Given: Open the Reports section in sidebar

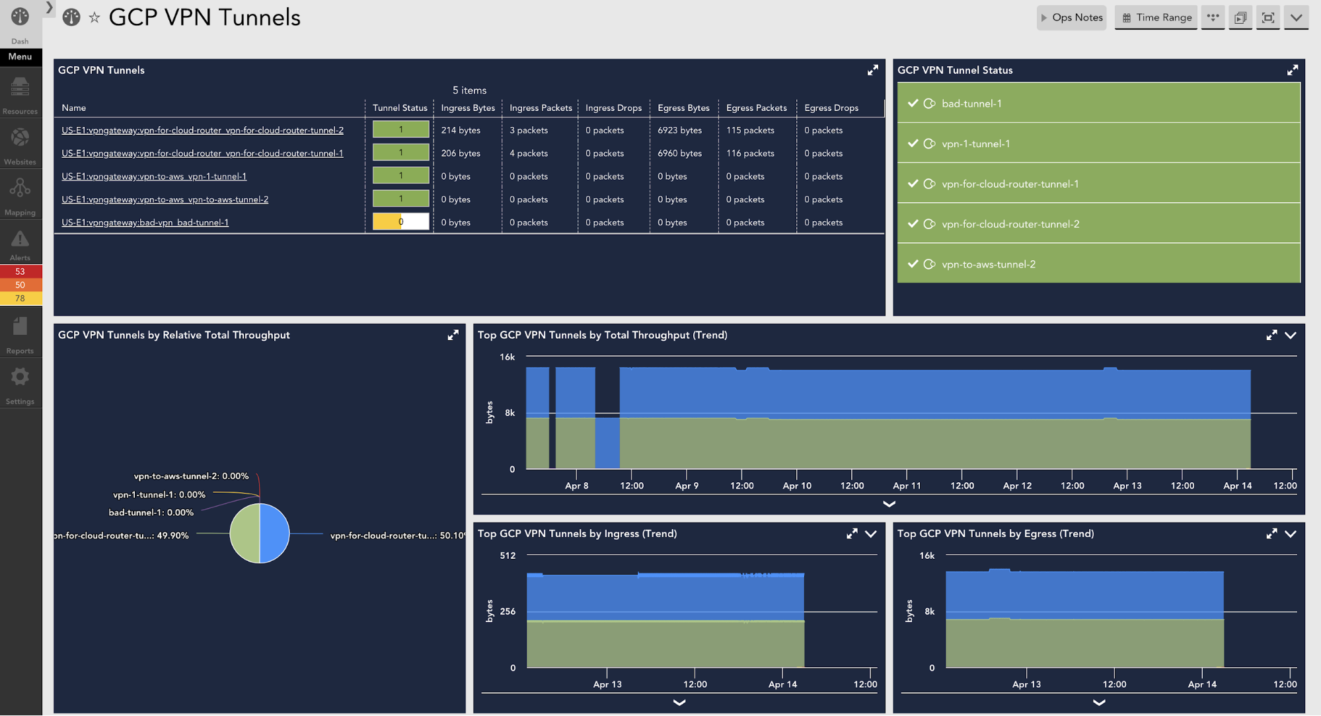Looking at the screenshot, I should click(x=20, y=334).
